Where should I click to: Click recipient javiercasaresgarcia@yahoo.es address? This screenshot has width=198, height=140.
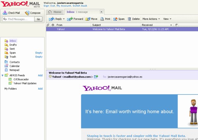point(125,77)
